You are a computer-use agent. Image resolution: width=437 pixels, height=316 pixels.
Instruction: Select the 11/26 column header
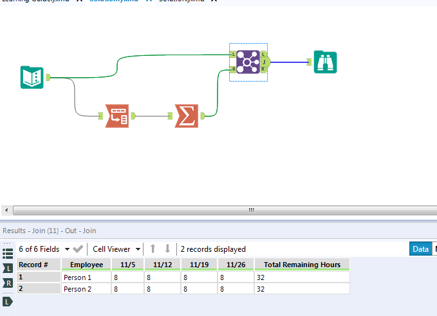pyautogui.click(x=236, y=265)
